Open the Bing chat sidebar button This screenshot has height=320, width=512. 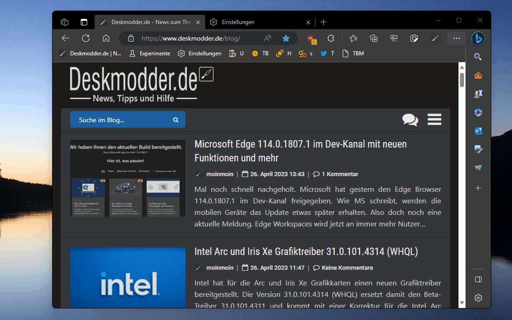(x=478, y=38)
